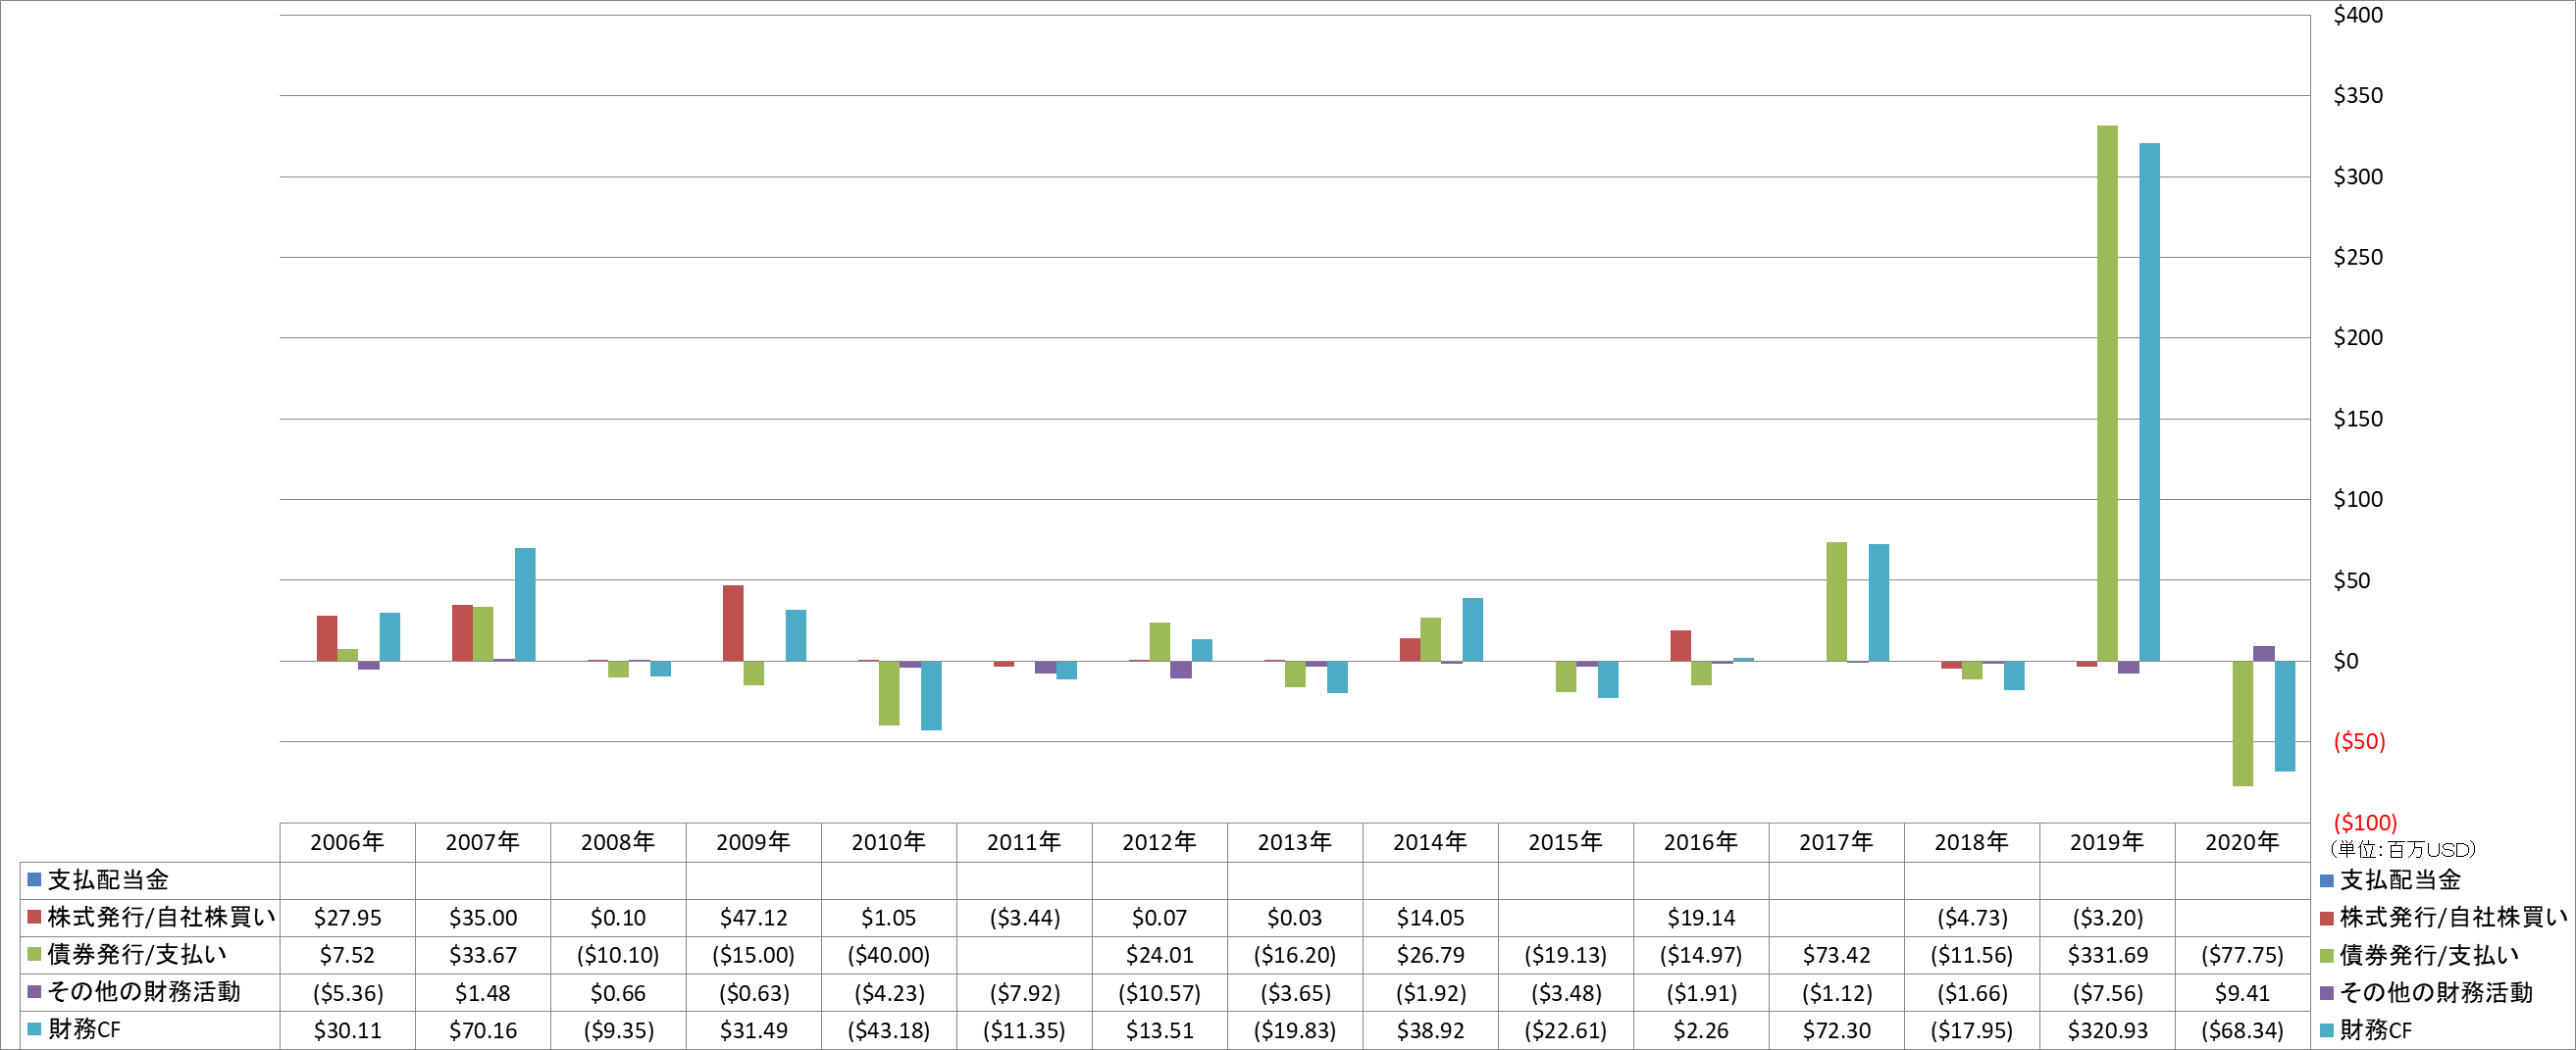
Task: Click the teal 2014 financing CF bar
Action: point(1473,629)
